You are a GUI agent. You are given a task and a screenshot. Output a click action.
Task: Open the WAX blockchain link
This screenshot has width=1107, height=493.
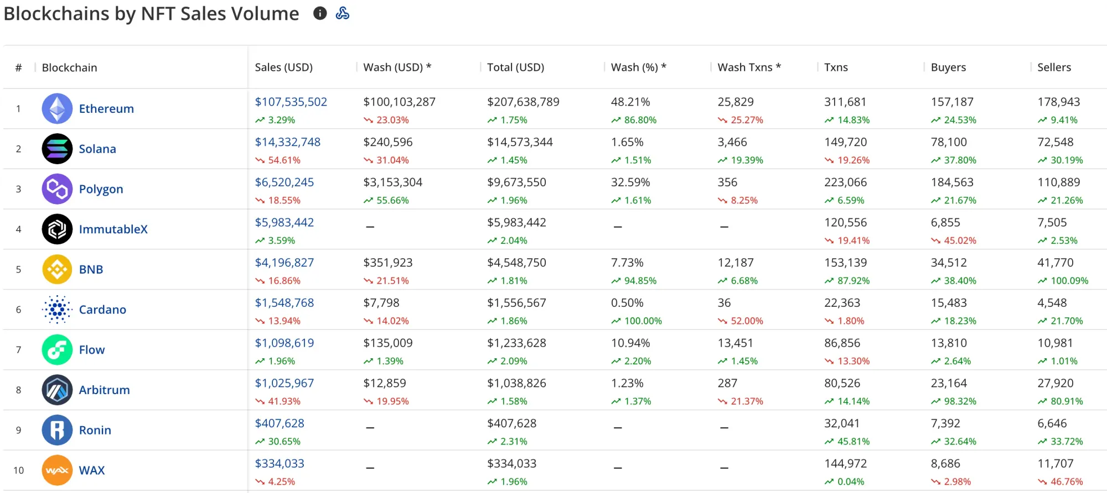[x=91, y=470]
